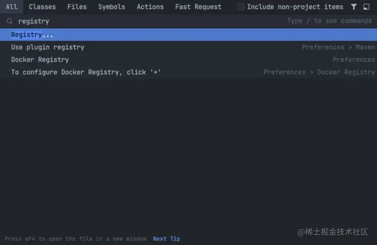Open the Files tab
The image size is (377, 245).
(77, 7)
